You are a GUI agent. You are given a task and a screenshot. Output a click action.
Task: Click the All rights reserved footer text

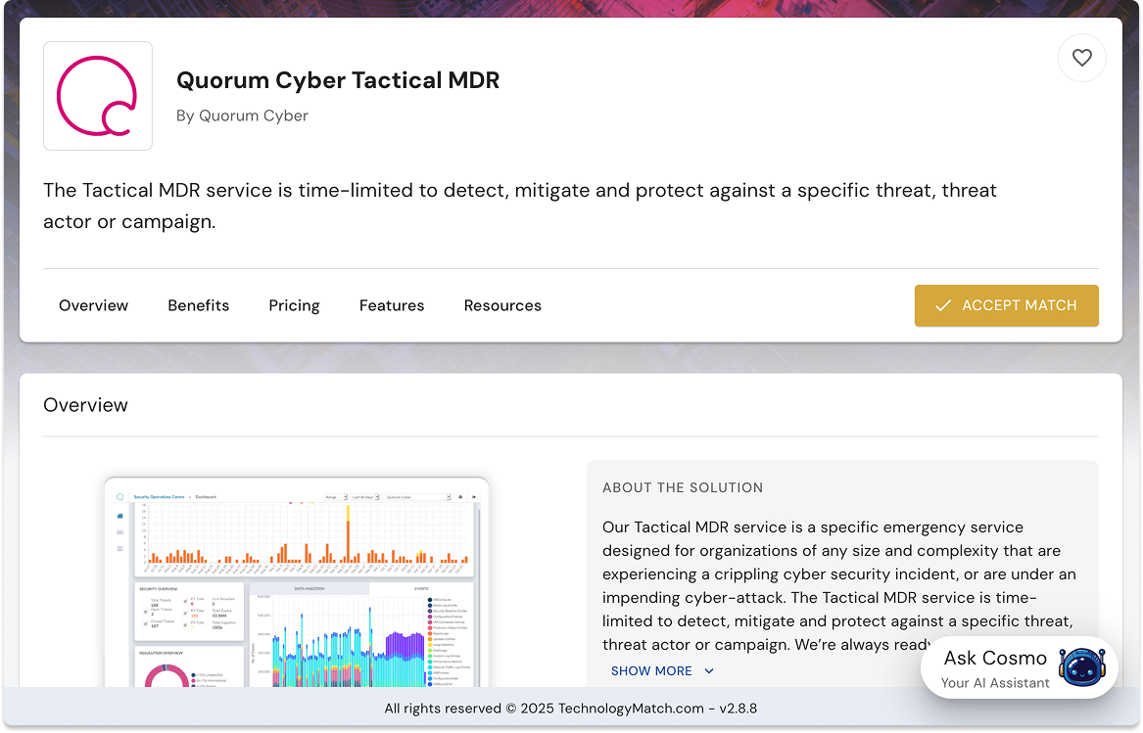click(x=571, y=709)
